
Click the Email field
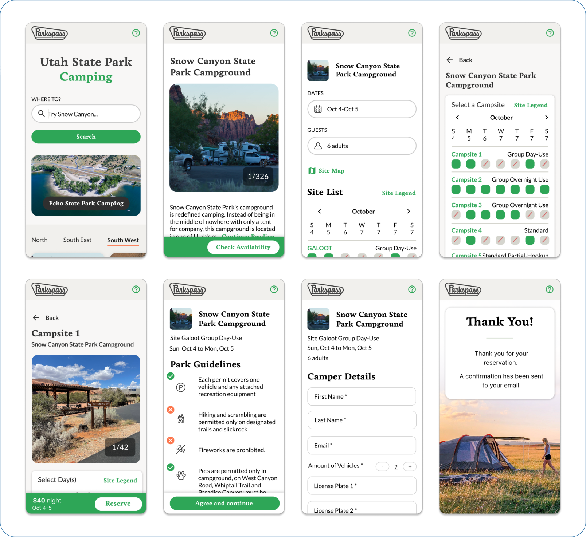tap(362, 445)
